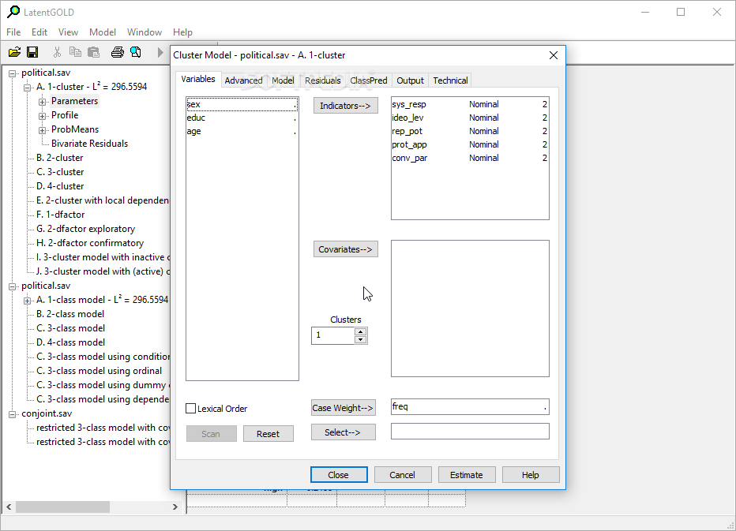Click the freq case weight field
The width and height of the screenshot is (736, 531).
[x=470, y=406]
